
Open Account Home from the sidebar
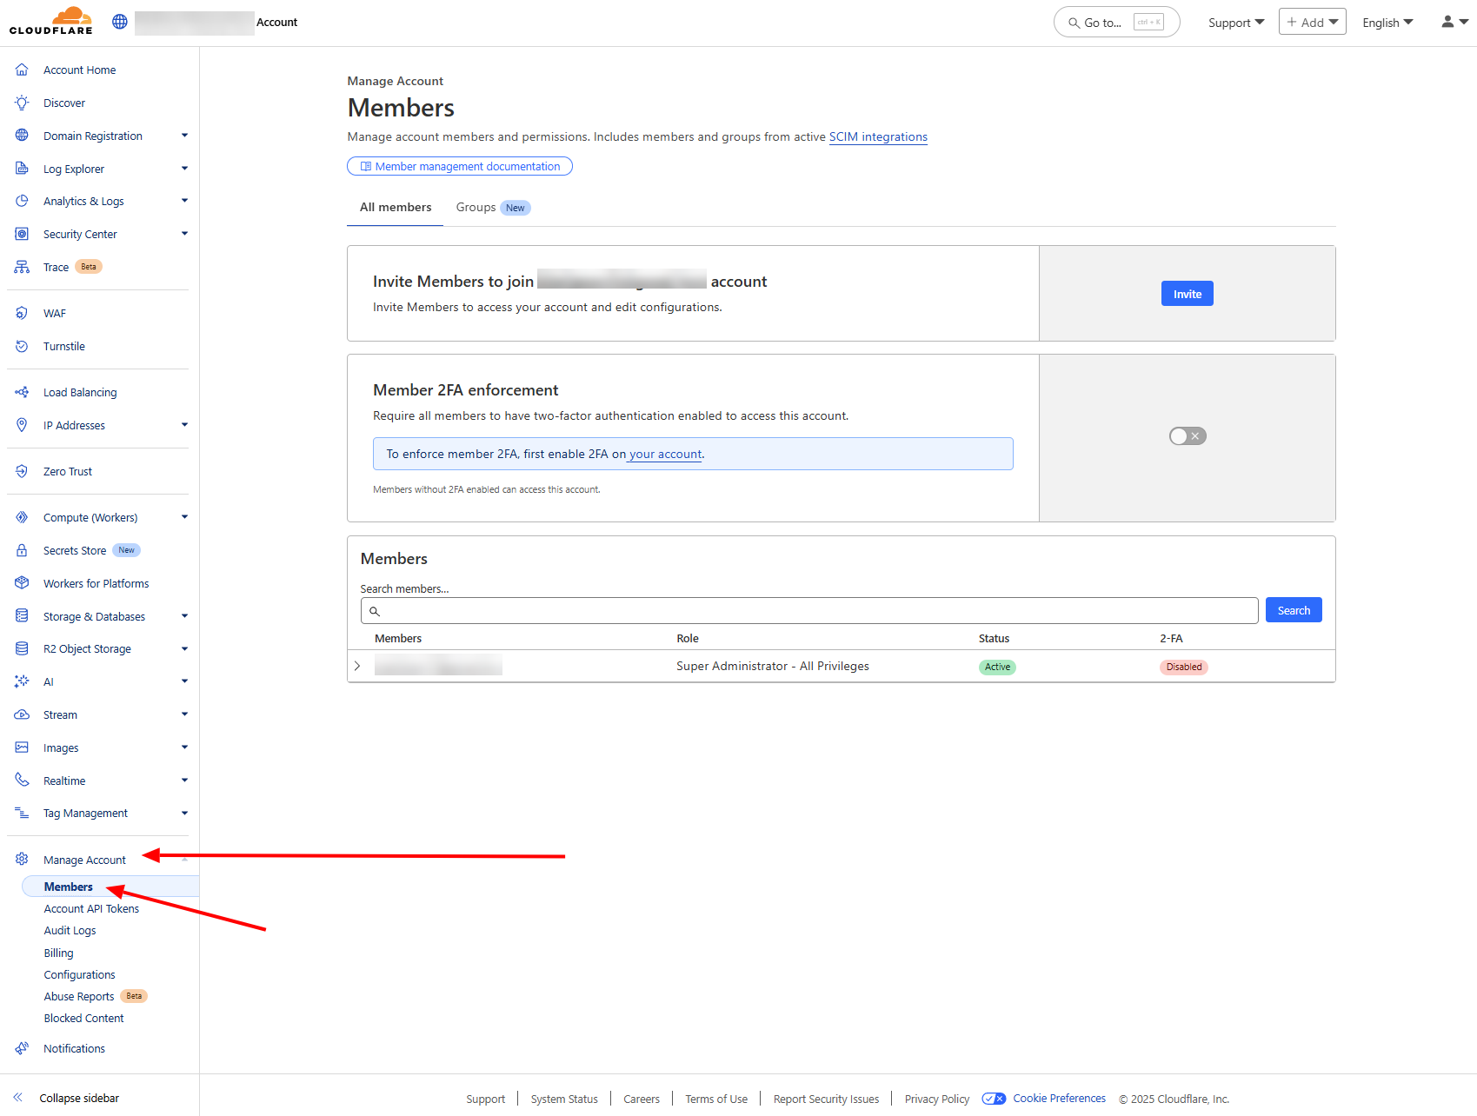pyautogui.click(x=78, y=70)
